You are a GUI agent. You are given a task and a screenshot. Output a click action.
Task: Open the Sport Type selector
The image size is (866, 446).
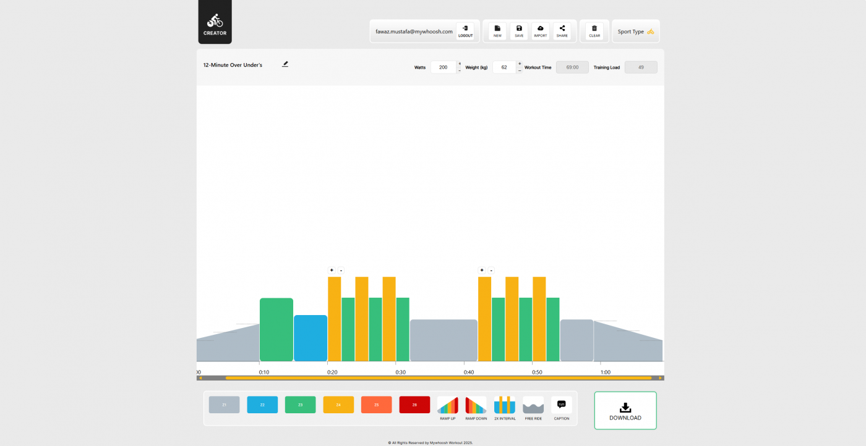[x=635, y=31]
